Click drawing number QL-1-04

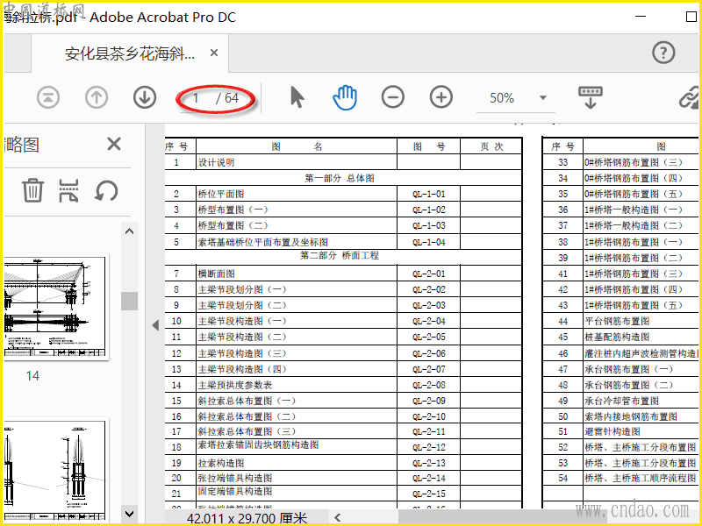tap(429, 242)
